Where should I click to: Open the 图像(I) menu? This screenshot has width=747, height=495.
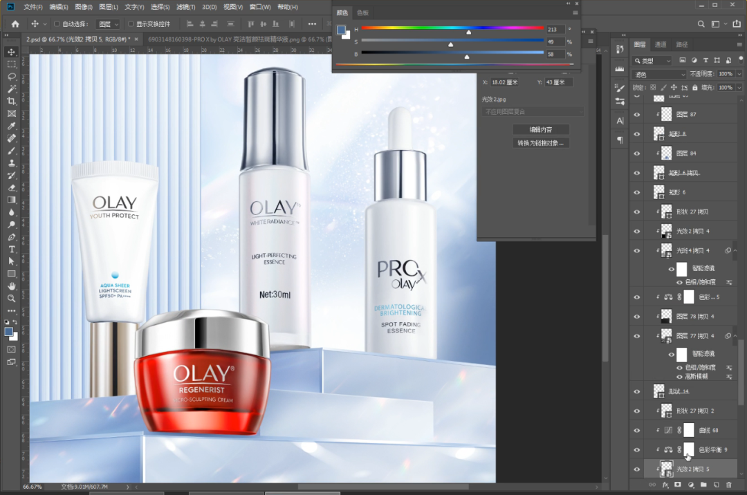pyautogui.click(x=84, y=7)
